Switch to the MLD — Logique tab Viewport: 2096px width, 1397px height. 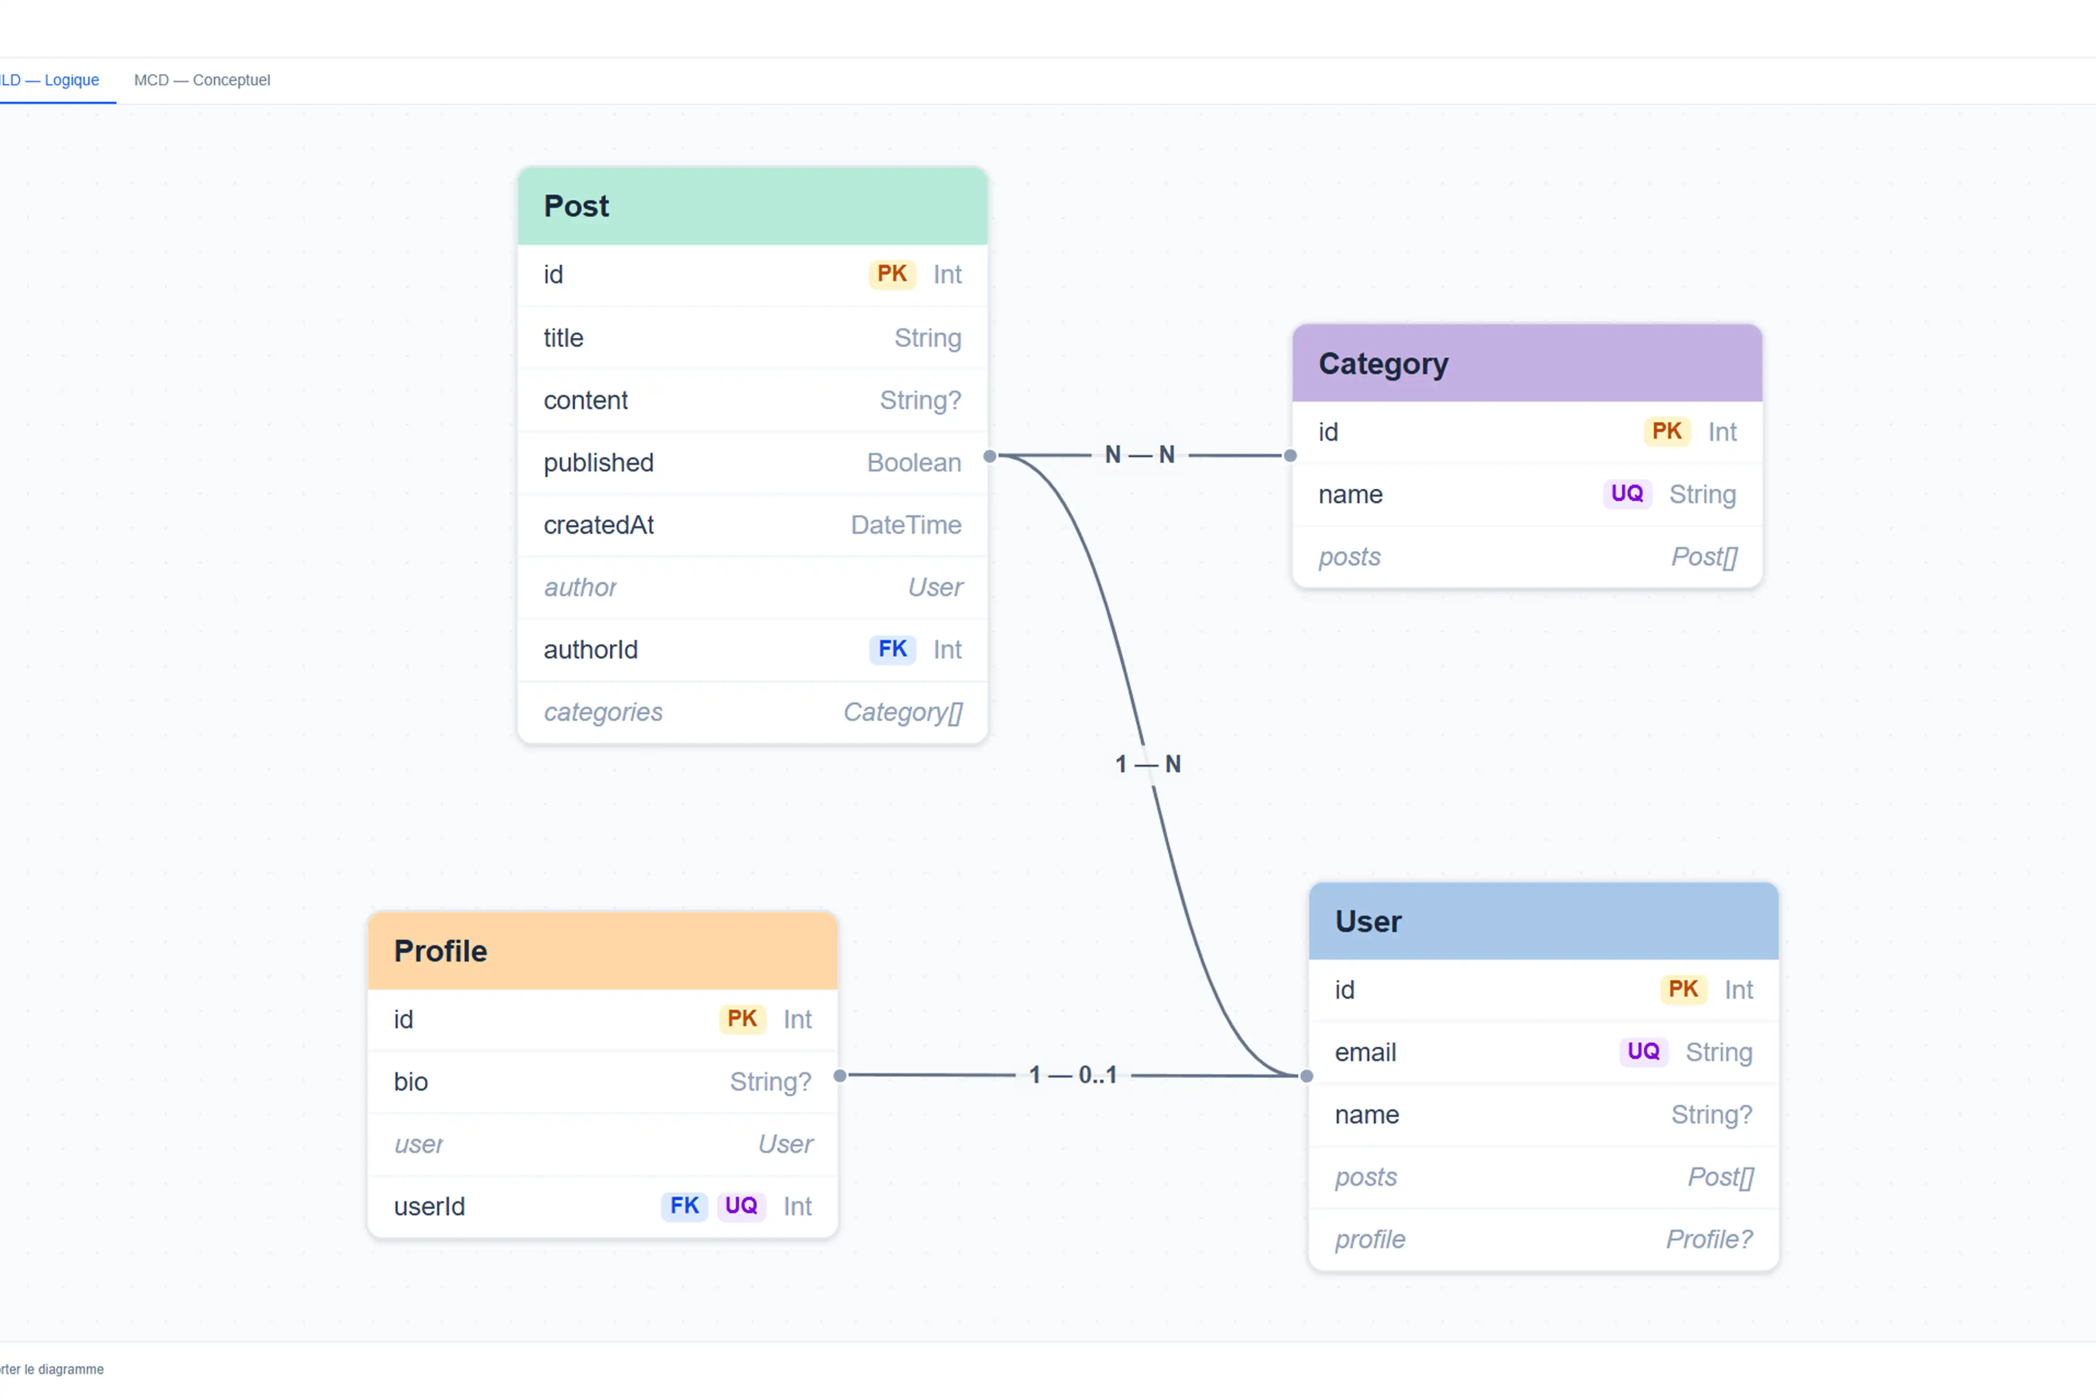(50, 80)
